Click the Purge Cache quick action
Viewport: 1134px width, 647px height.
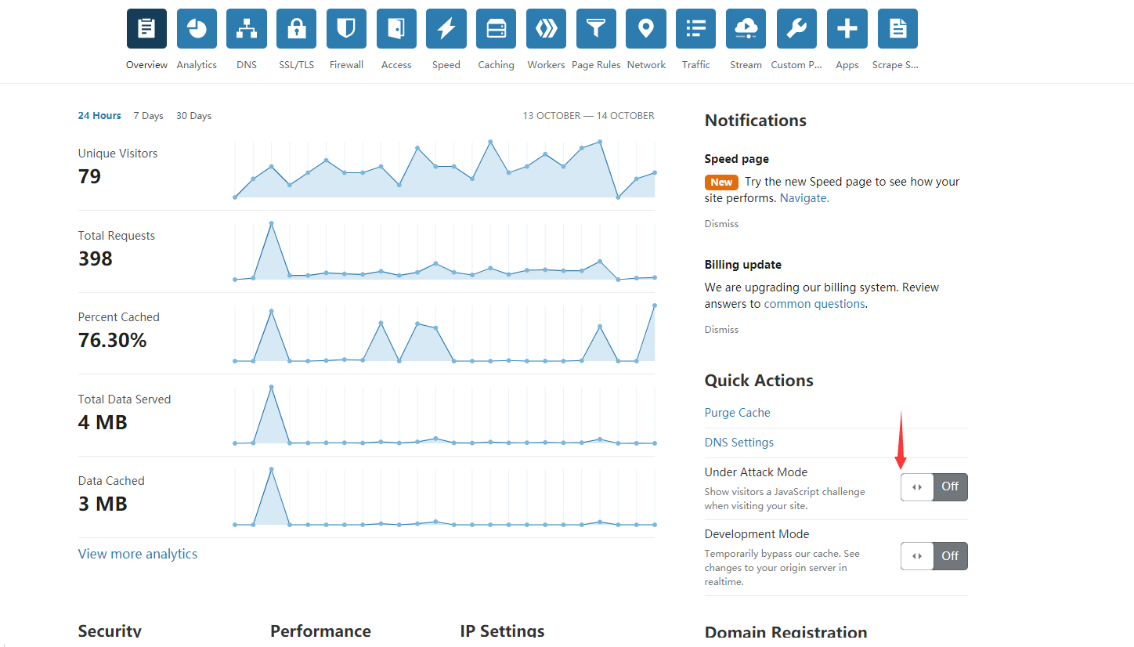[x=737, y=413]
